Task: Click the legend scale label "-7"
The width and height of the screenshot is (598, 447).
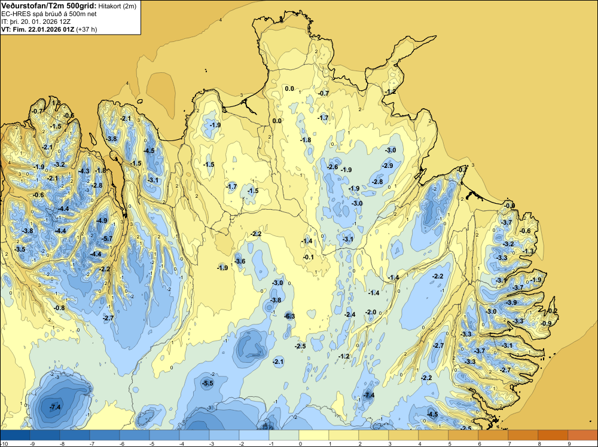Action: pos(92,443)
